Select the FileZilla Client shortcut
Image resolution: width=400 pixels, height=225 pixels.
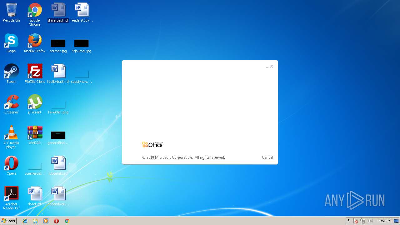pyautogui.click(x=35, y=74)
